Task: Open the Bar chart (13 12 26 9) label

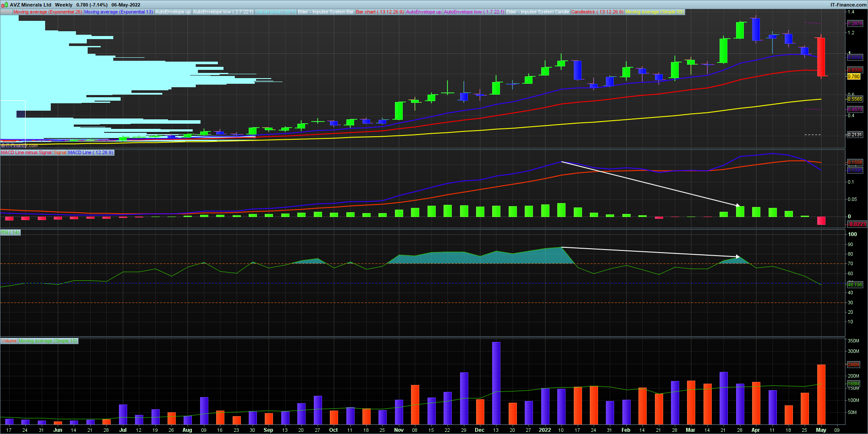Action: (x=380, y=12)
